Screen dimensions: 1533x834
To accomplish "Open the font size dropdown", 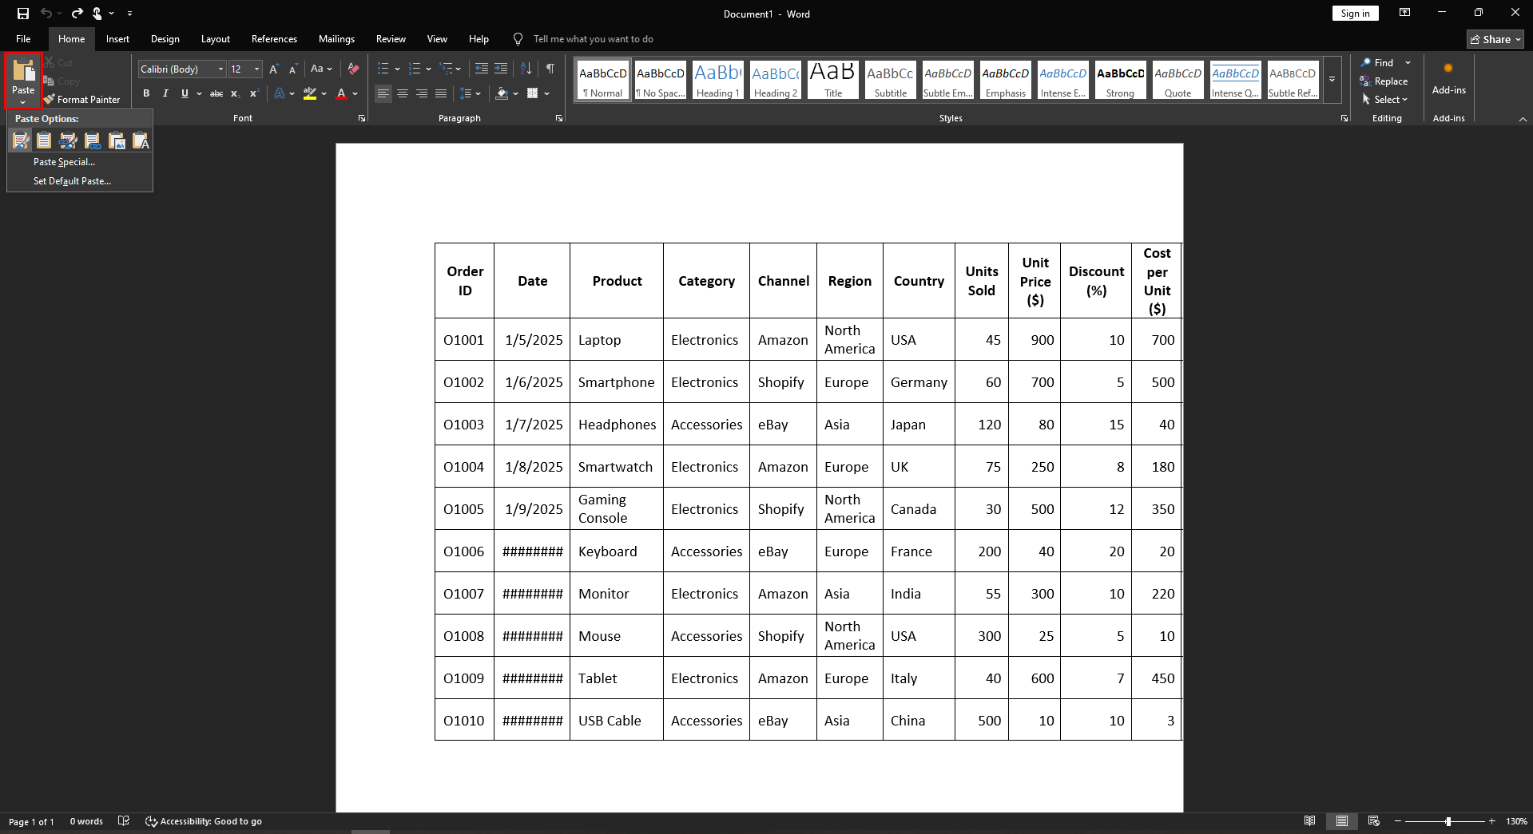I will [x=256, y=69].
